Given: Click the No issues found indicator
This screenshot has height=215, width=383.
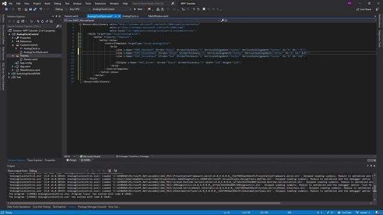Looking at the screenshot, I should pyautogui.click(x=90, y=156).
